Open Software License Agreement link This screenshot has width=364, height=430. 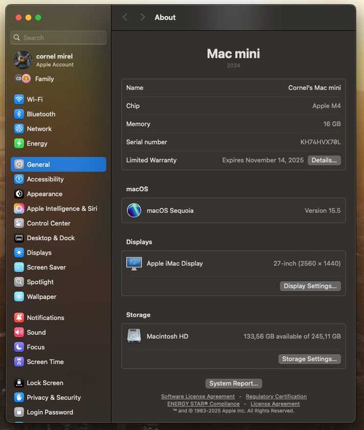pyautogui.click(x=198, y=396)
